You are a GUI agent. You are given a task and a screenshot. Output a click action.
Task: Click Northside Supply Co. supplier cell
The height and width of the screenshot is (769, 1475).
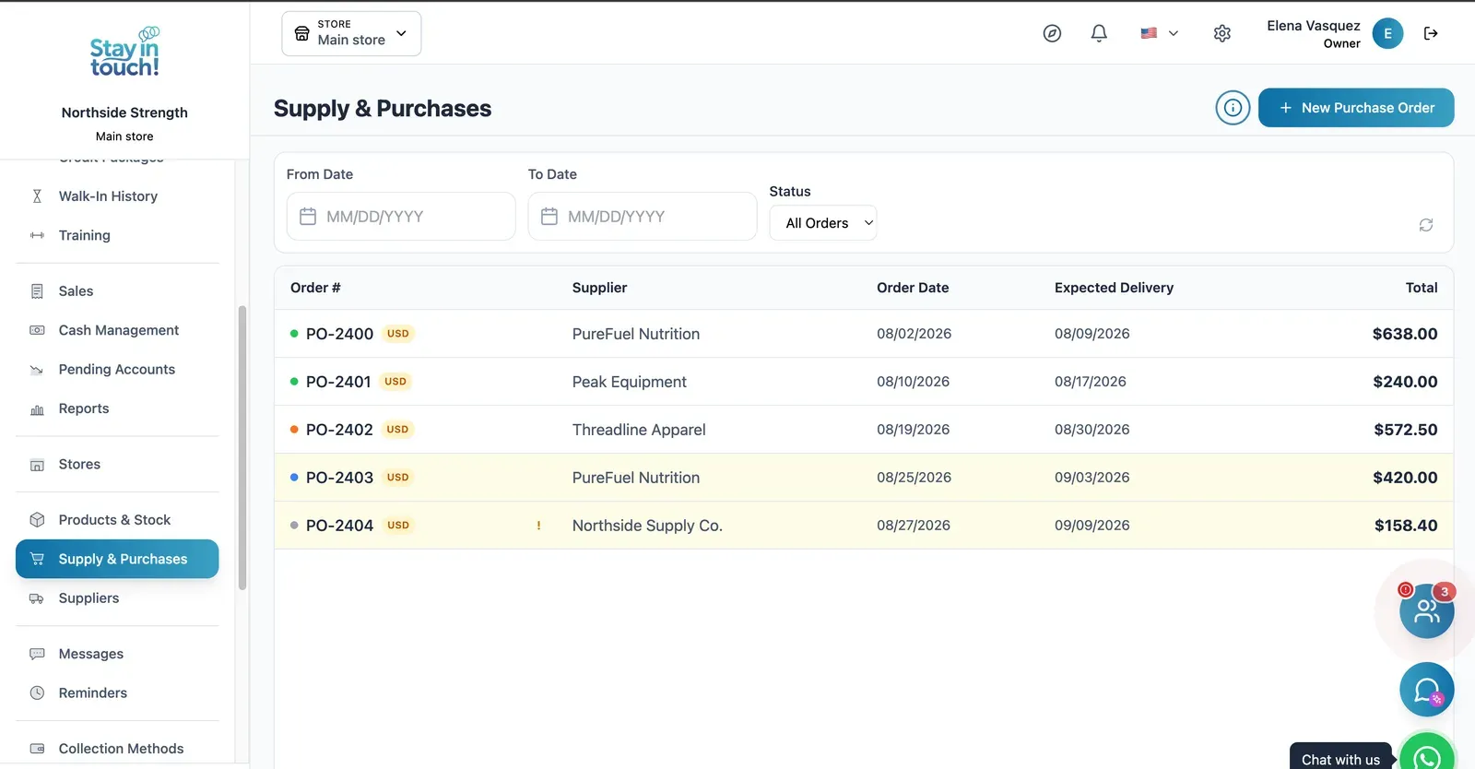pos(647,526)
